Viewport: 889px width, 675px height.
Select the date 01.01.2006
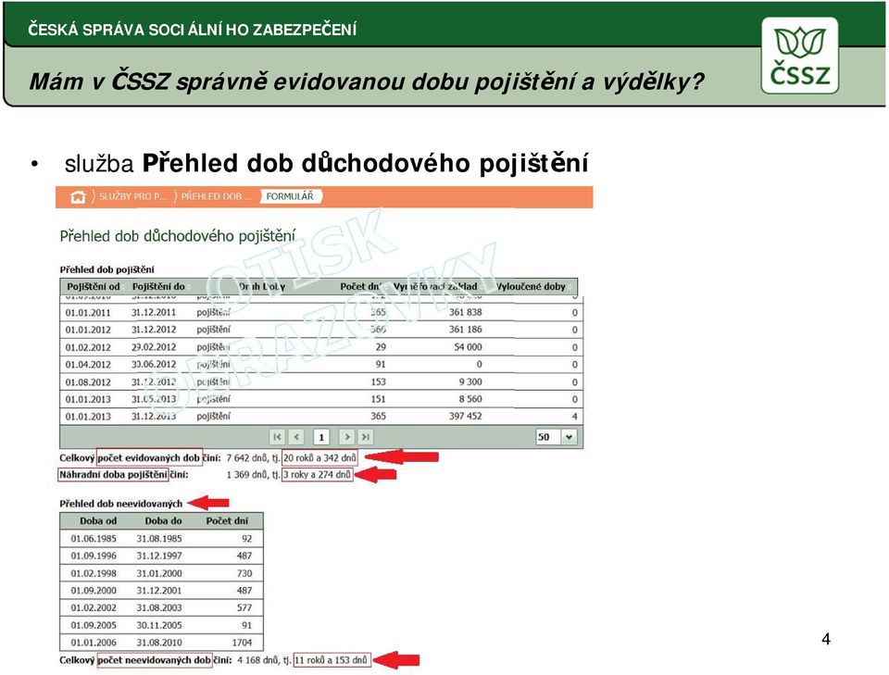(x=94, y=643)
